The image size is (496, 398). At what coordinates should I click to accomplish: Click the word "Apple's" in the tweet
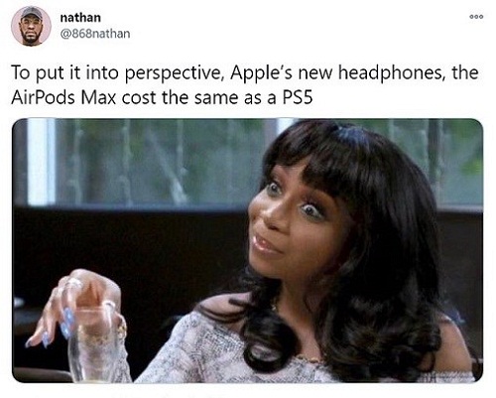tap(261, 73)
